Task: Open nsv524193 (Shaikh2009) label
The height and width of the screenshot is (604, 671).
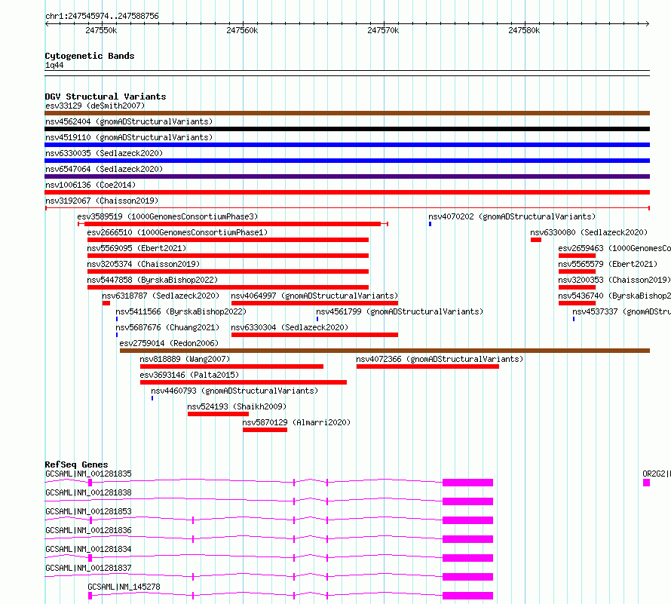Action: pos(237,406)
